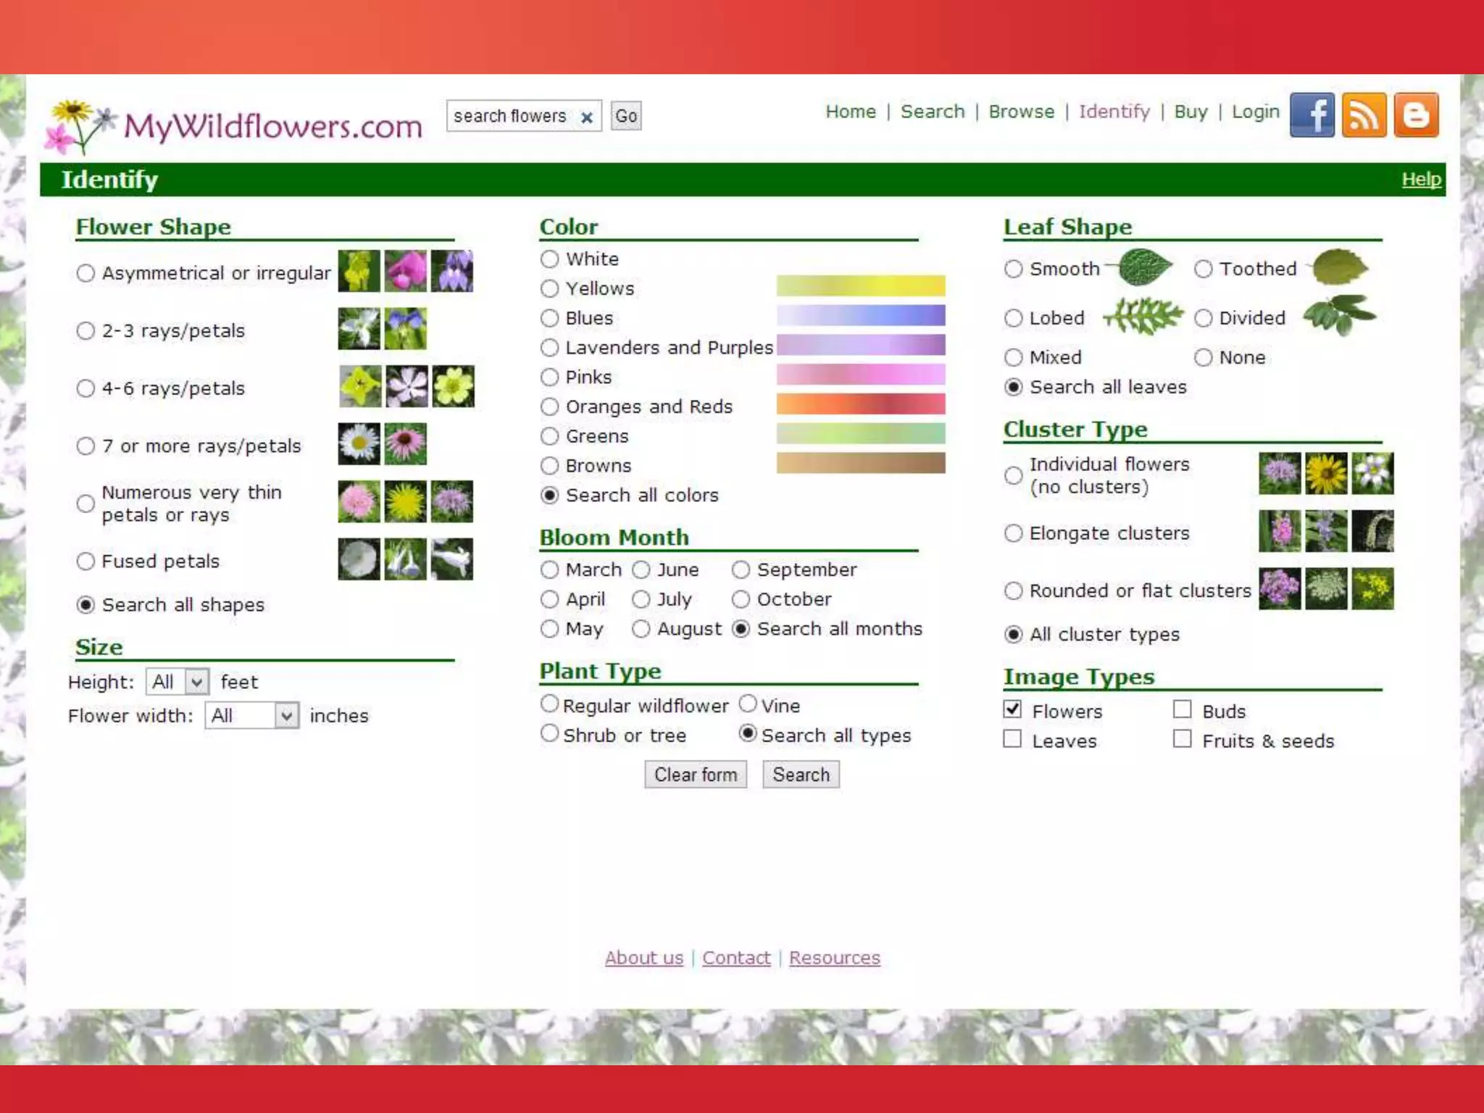Clear search text with the X icon
Viewport: 1484px width, 1113px height.
point(587,117)
